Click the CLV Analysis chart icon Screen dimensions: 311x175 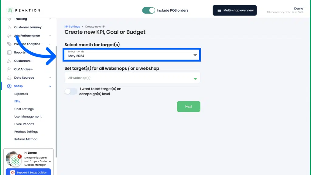click(x=9, y=69)
